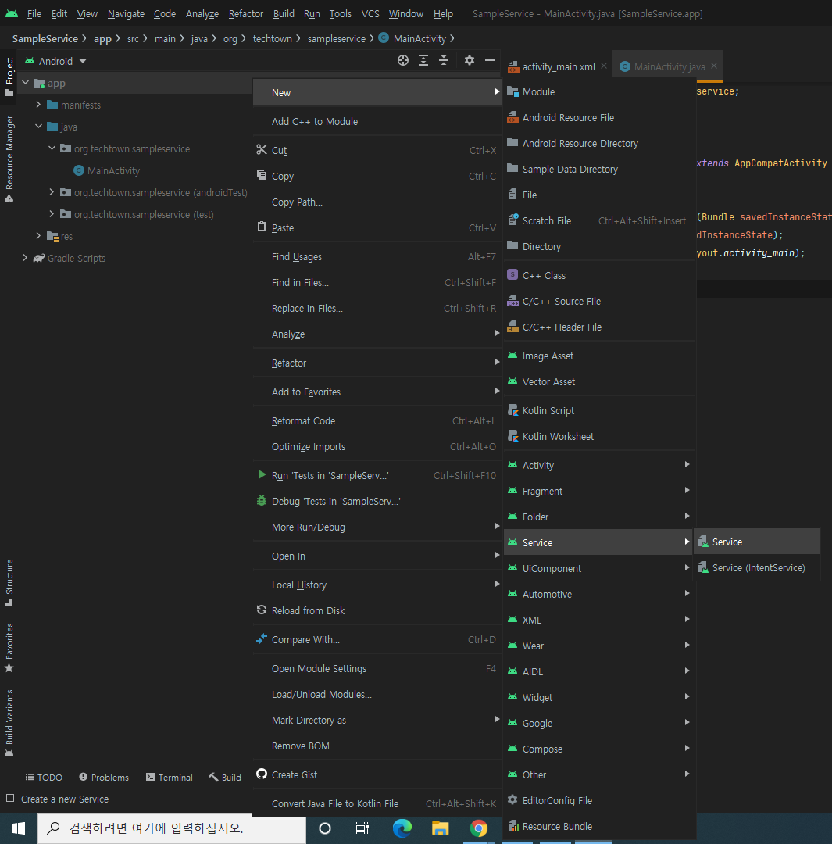The image size is (832, 844).
Task: Expand the manifests folder
Action: 38,105
